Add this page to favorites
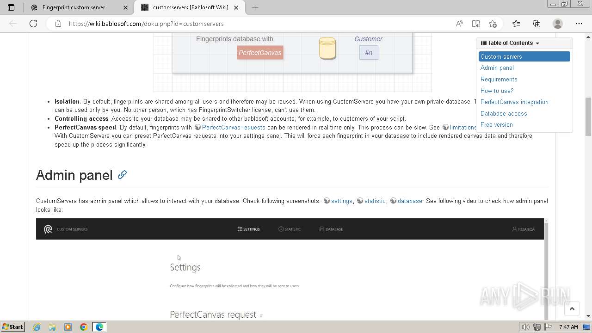Screen dimensions: 592x333 493,24
